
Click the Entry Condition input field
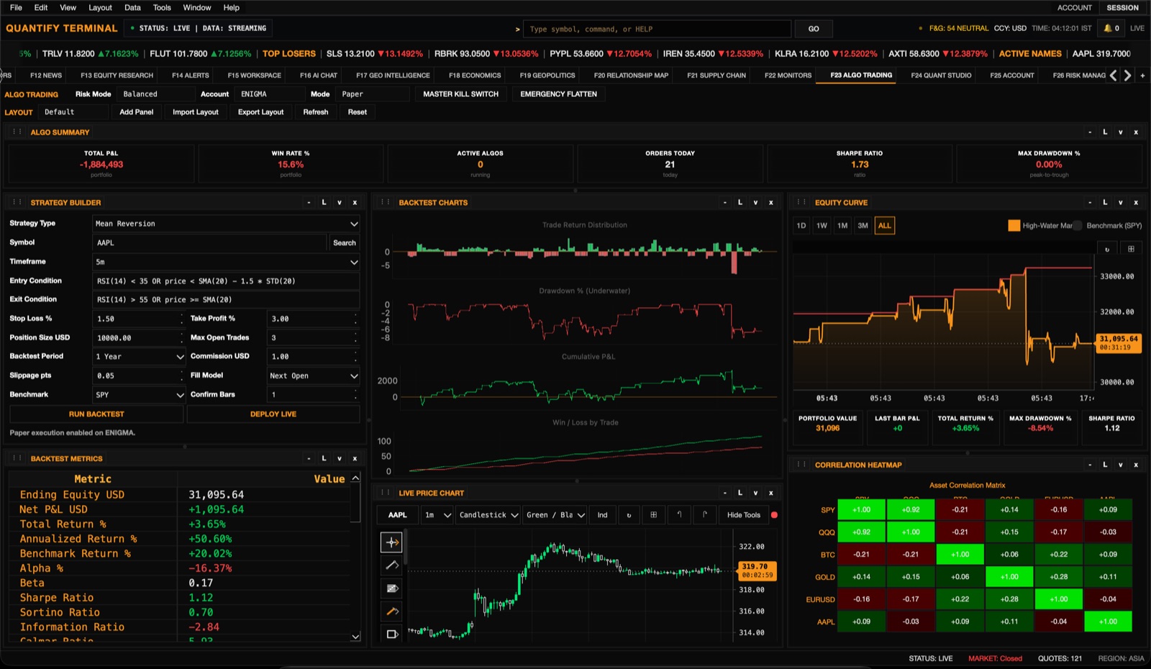pos(226,281)
